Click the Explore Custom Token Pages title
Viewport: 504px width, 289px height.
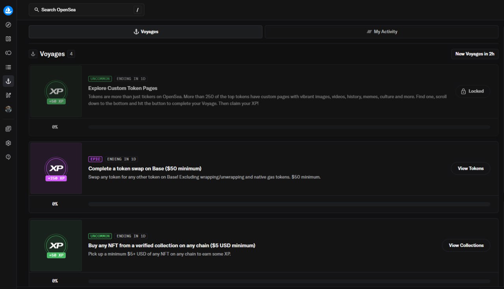[123, 88]
